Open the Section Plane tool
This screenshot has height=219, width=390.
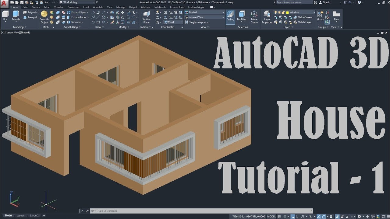(146, 17)
